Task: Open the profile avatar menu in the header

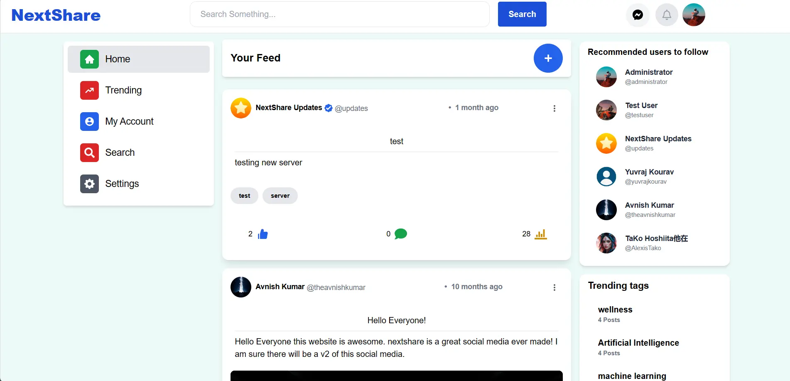Action: [x=694, y=15]
